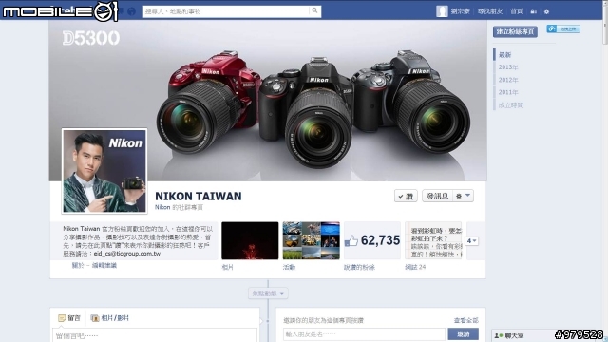The height and width of the screenshot is (342, 608).
Task: Click the 相片/影片 photo icon
Action: click(x=95, y=318)
